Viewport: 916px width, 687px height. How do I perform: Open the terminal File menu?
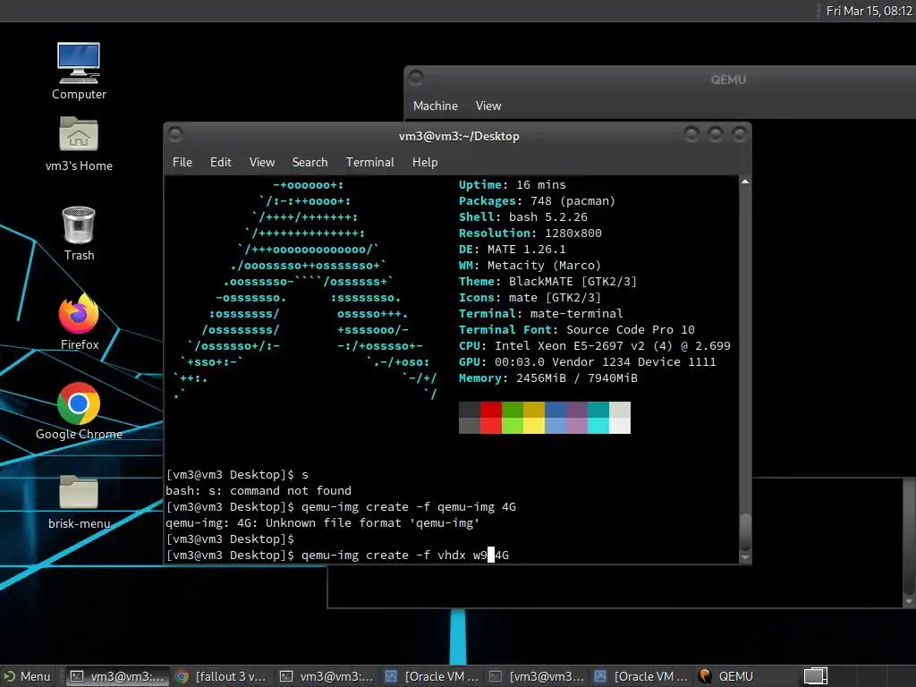182,163
